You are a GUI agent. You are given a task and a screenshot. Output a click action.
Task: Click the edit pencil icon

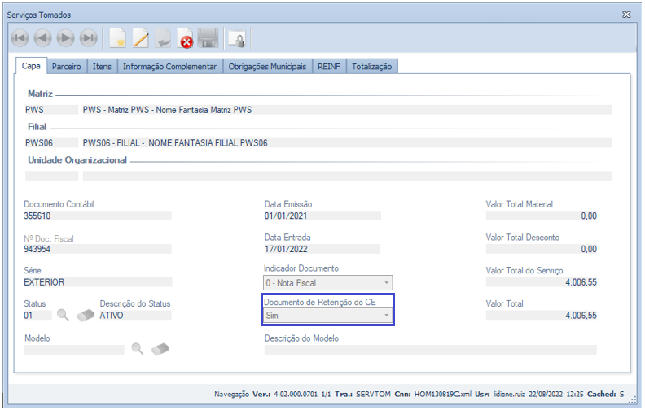point(141,37)
